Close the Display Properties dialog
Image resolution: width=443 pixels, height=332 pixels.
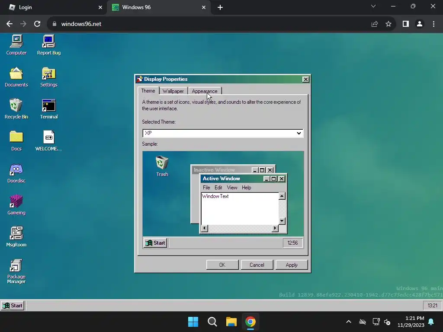point(306,80)
